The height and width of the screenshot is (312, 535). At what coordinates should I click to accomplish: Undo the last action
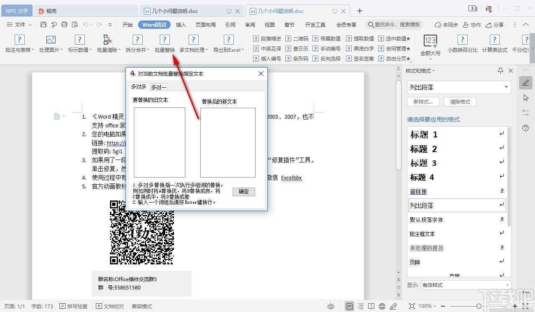[x=85, y=25]
